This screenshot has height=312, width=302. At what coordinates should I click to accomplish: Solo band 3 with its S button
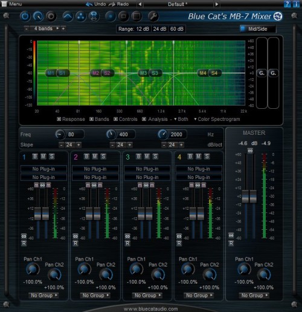[155, 157]
